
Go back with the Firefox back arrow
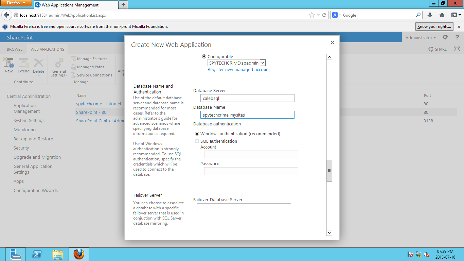tap(7, 15)
